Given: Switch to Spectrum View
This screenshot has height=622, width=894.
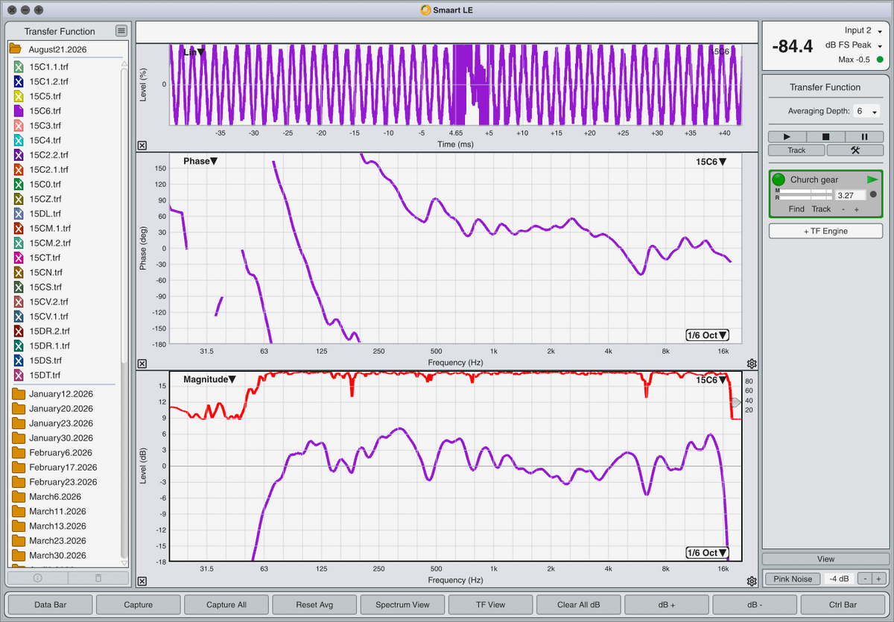Looking at the screenshot, I should pos(402,605).
